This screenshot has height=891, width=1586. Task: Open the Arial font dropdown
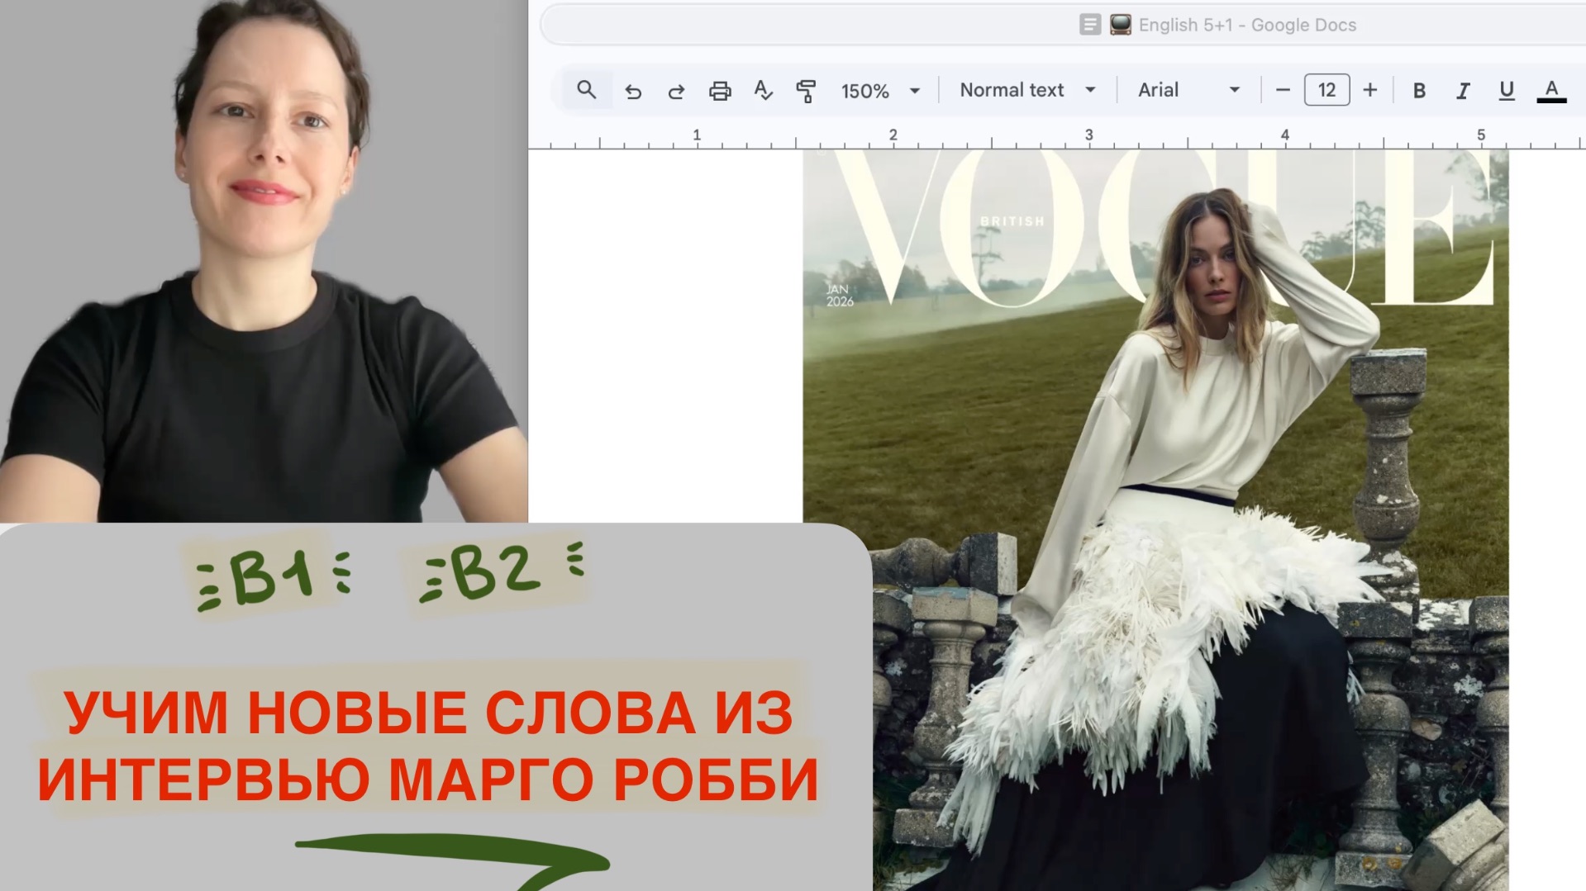coord(1188,90)
